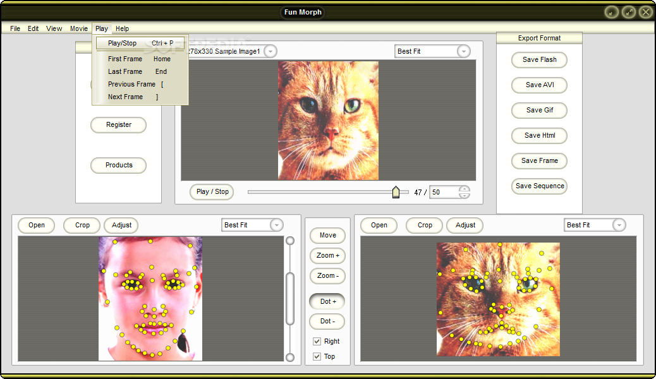This screenshot has height=379, width=656.
Task: Click the cat target image with dots
Action: click(x=498, y=299)
